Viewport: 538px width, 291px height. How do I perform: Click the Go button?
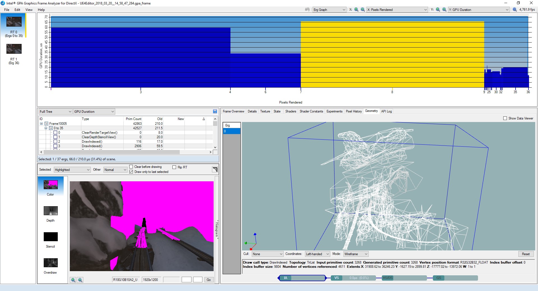click(x=209, y=280)
